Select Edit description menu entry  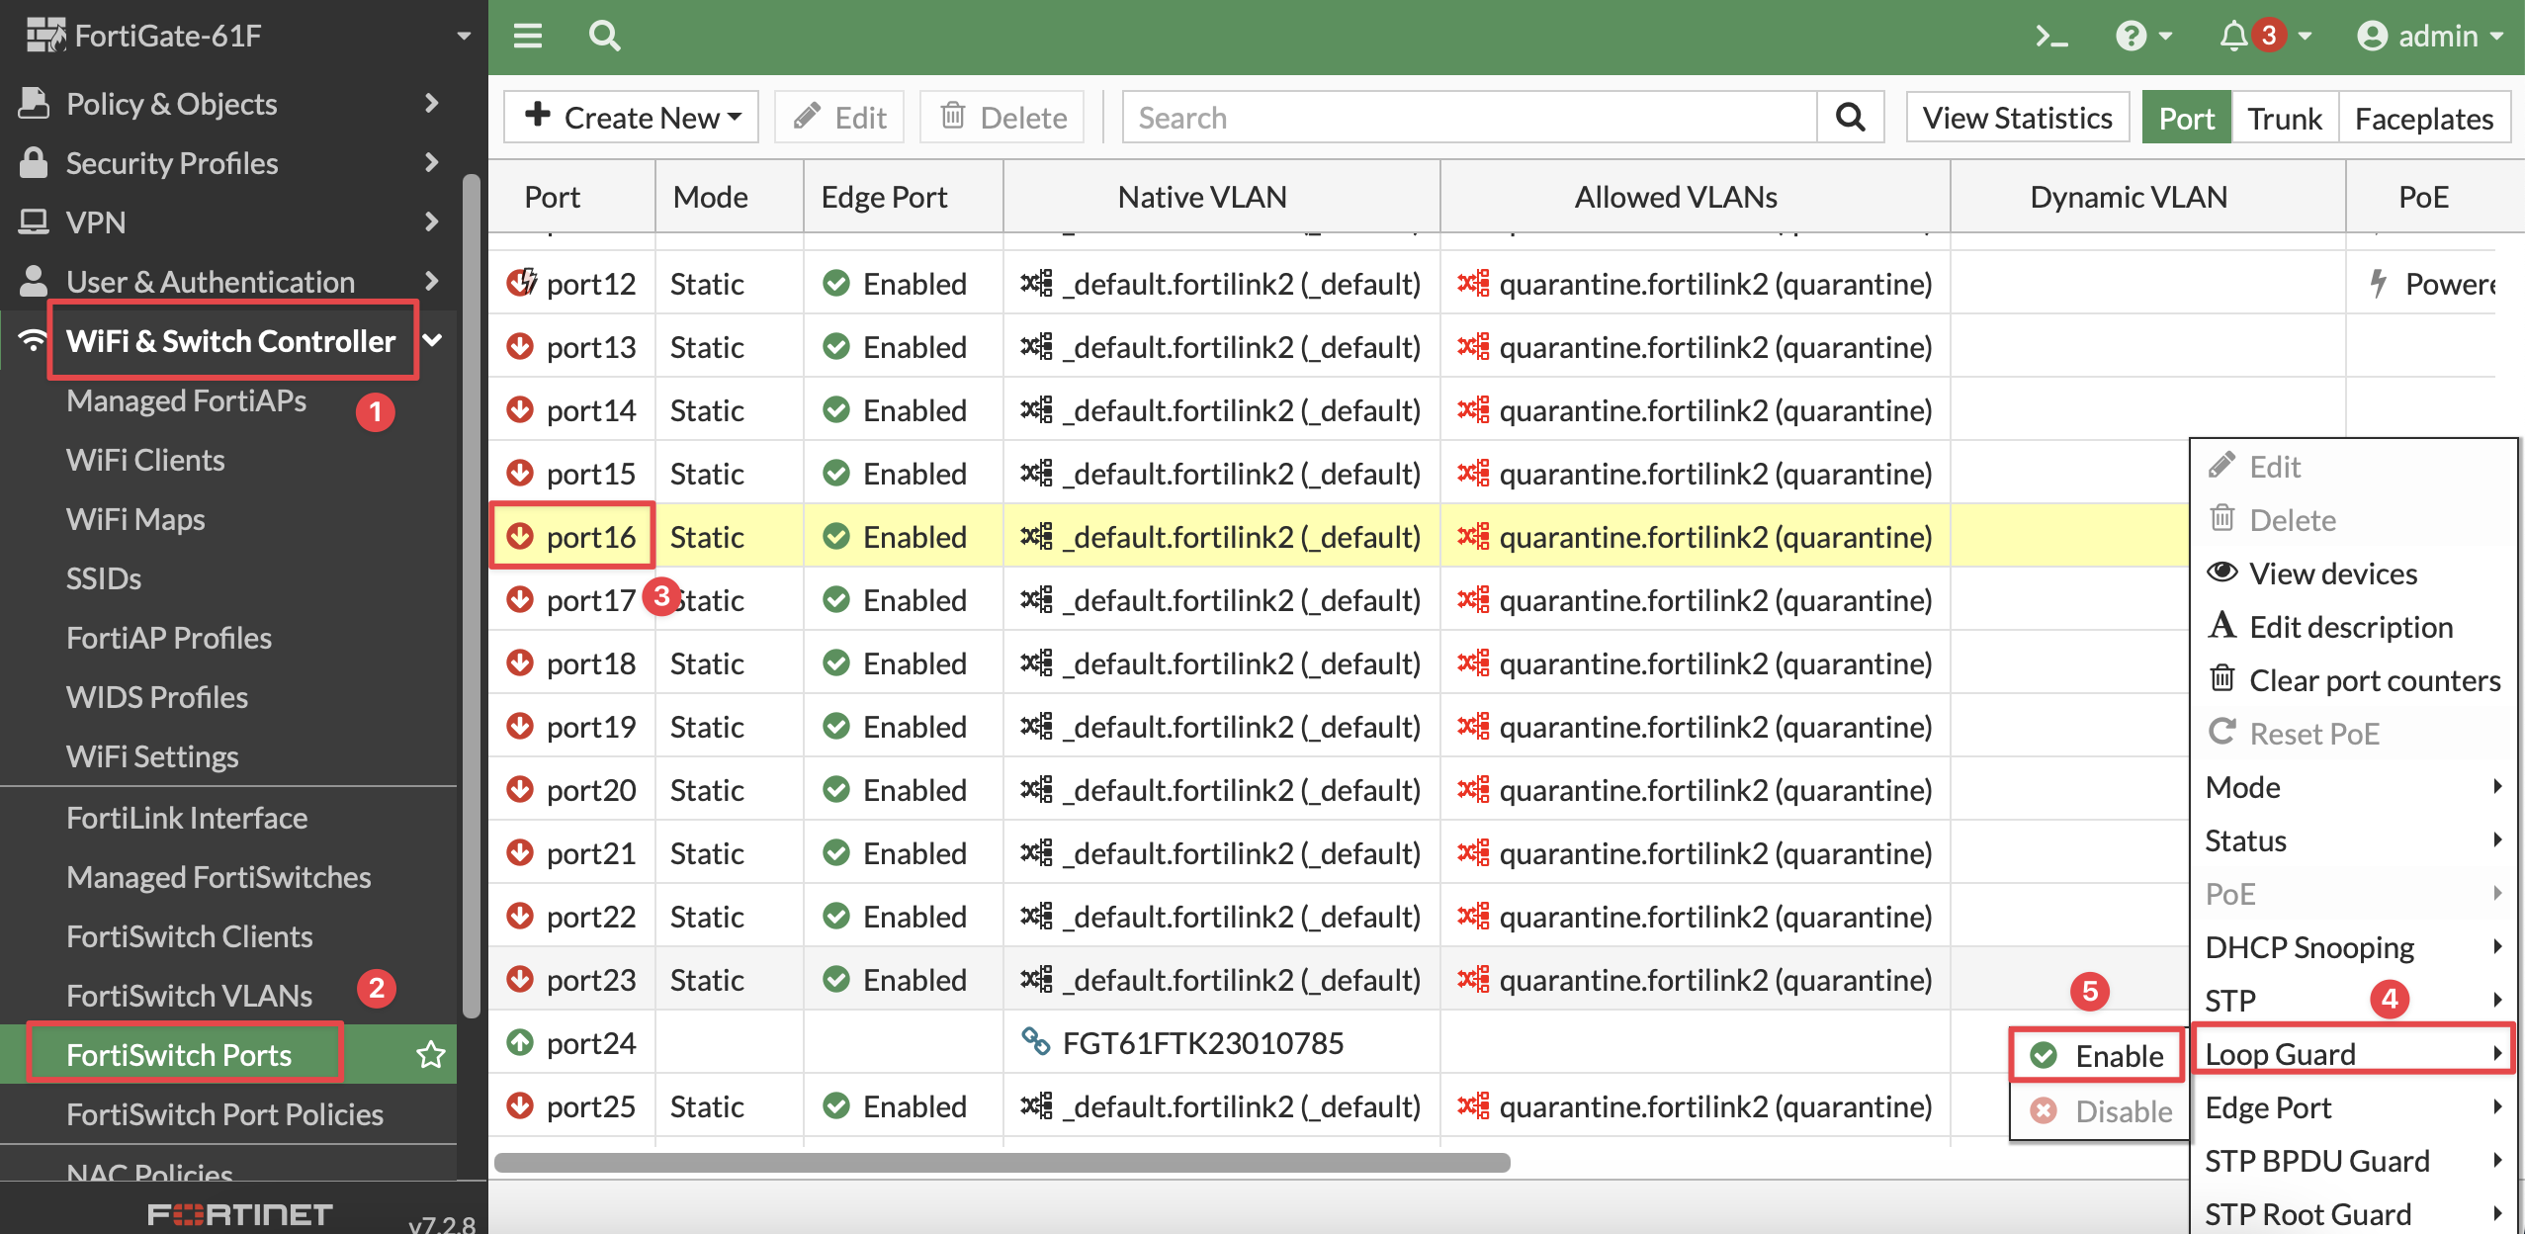tap(2353, 627)
